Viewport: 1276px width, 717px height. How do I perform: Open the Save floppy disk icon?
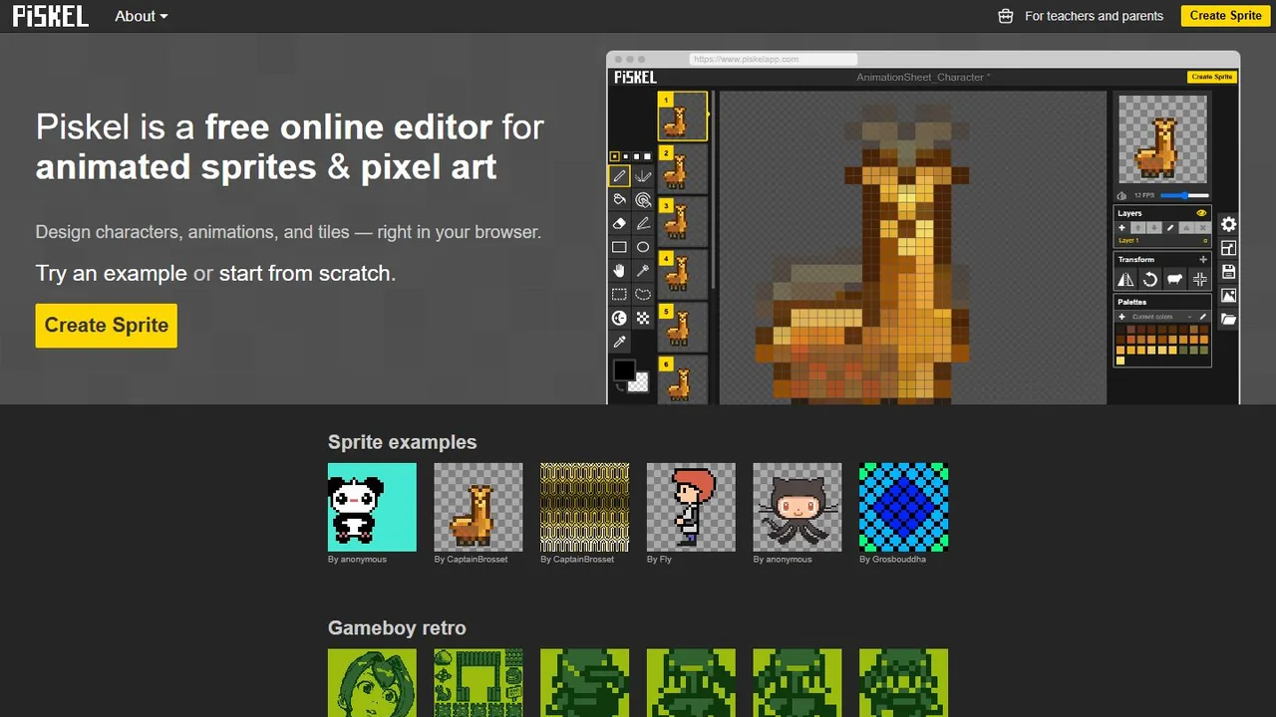[1228, 272]
